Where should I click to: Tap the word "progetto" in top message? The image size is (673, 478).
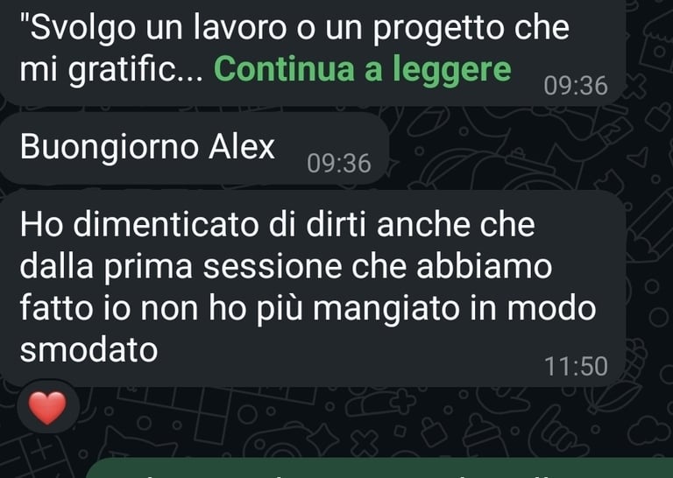click(438, 29)
